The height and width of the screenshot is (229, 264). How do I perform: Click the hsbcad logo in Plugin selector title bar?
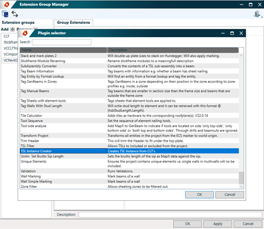(x=25, y=33)
